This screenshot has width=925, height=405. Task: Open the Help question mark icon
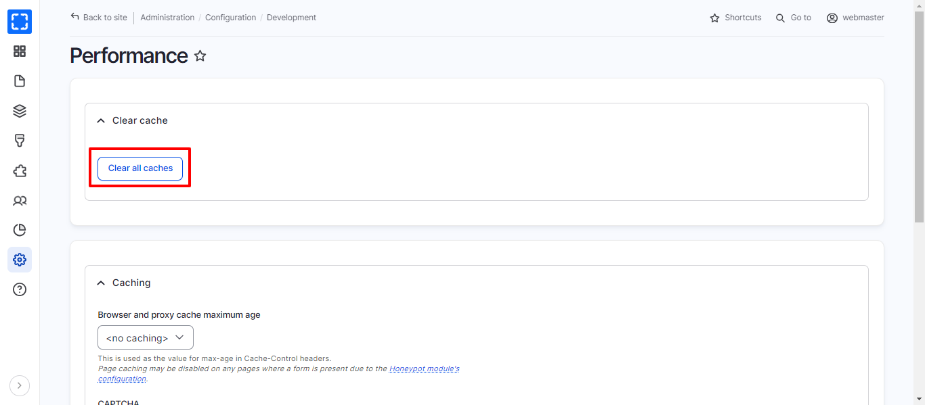click(20, 289)
